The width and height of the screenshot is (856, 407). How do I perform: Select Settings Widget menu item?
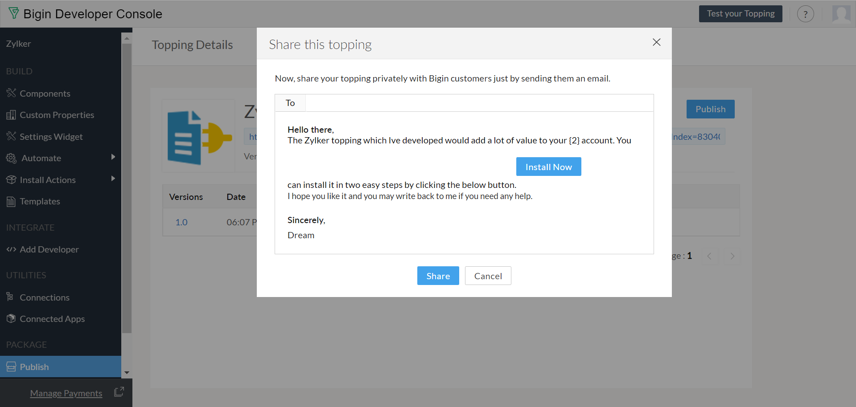coord(51,137)
